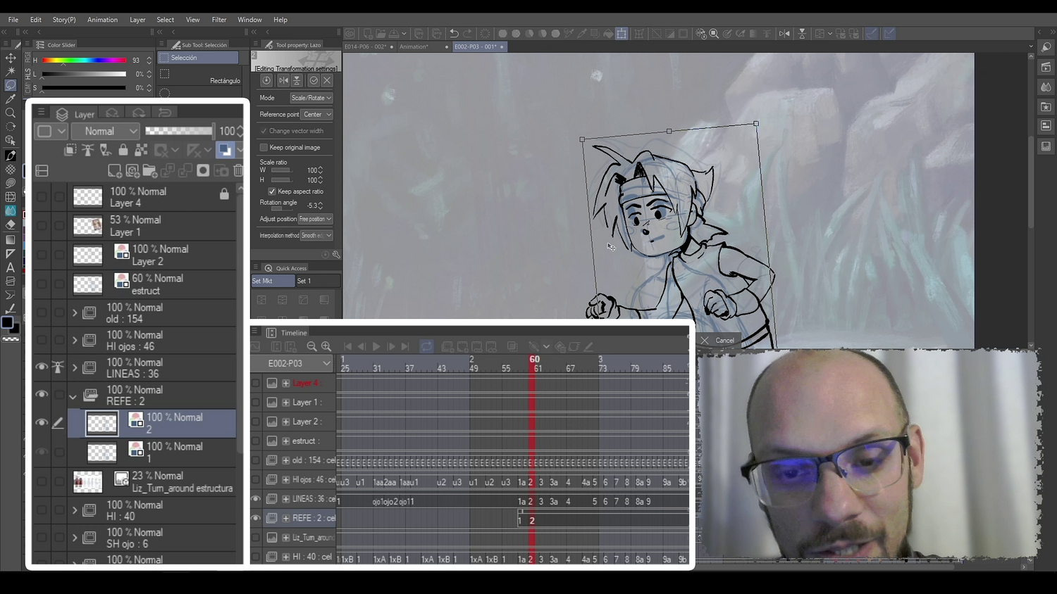The width and height of the screenshot is (1057, 594).
Task: Uncheck Keep aspect ratio checkbox
Action: 272,191
